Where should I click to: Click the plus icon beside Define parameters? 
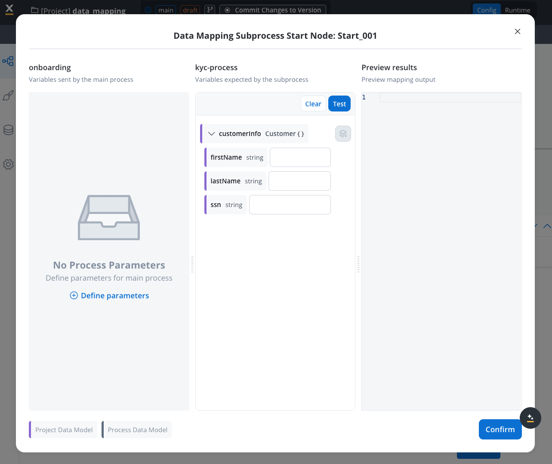pyautogui.click(x=74, y=296)
